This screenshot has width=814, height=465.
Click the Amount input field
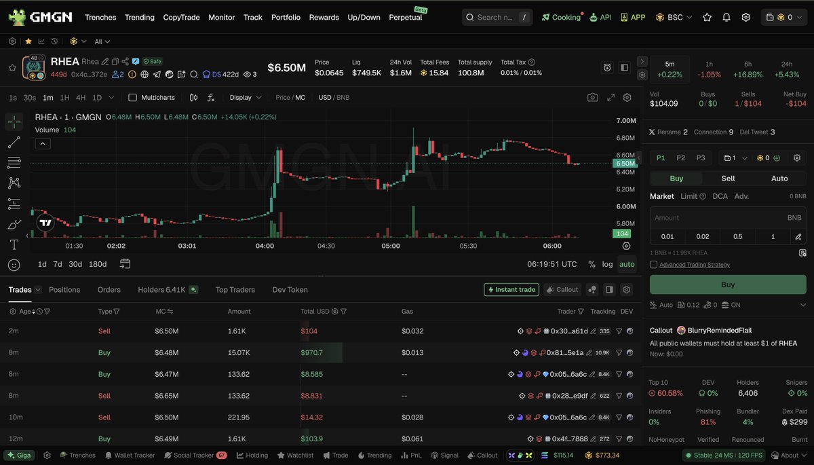point(728,218)
